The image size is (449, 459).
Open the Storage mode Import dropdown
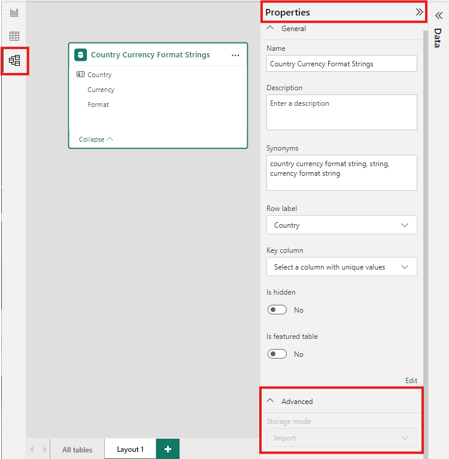click(x=342, y=437)
